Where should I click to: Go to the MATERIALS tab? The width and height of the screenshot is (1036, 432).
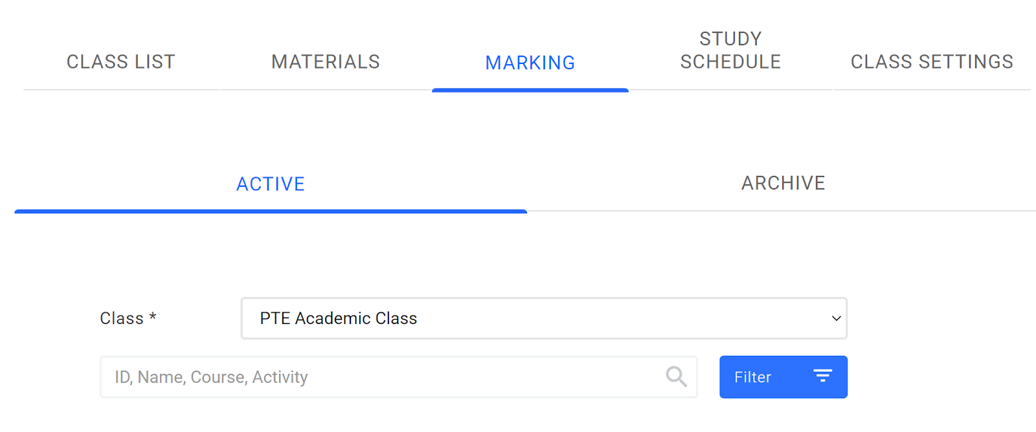coord(326,61)
